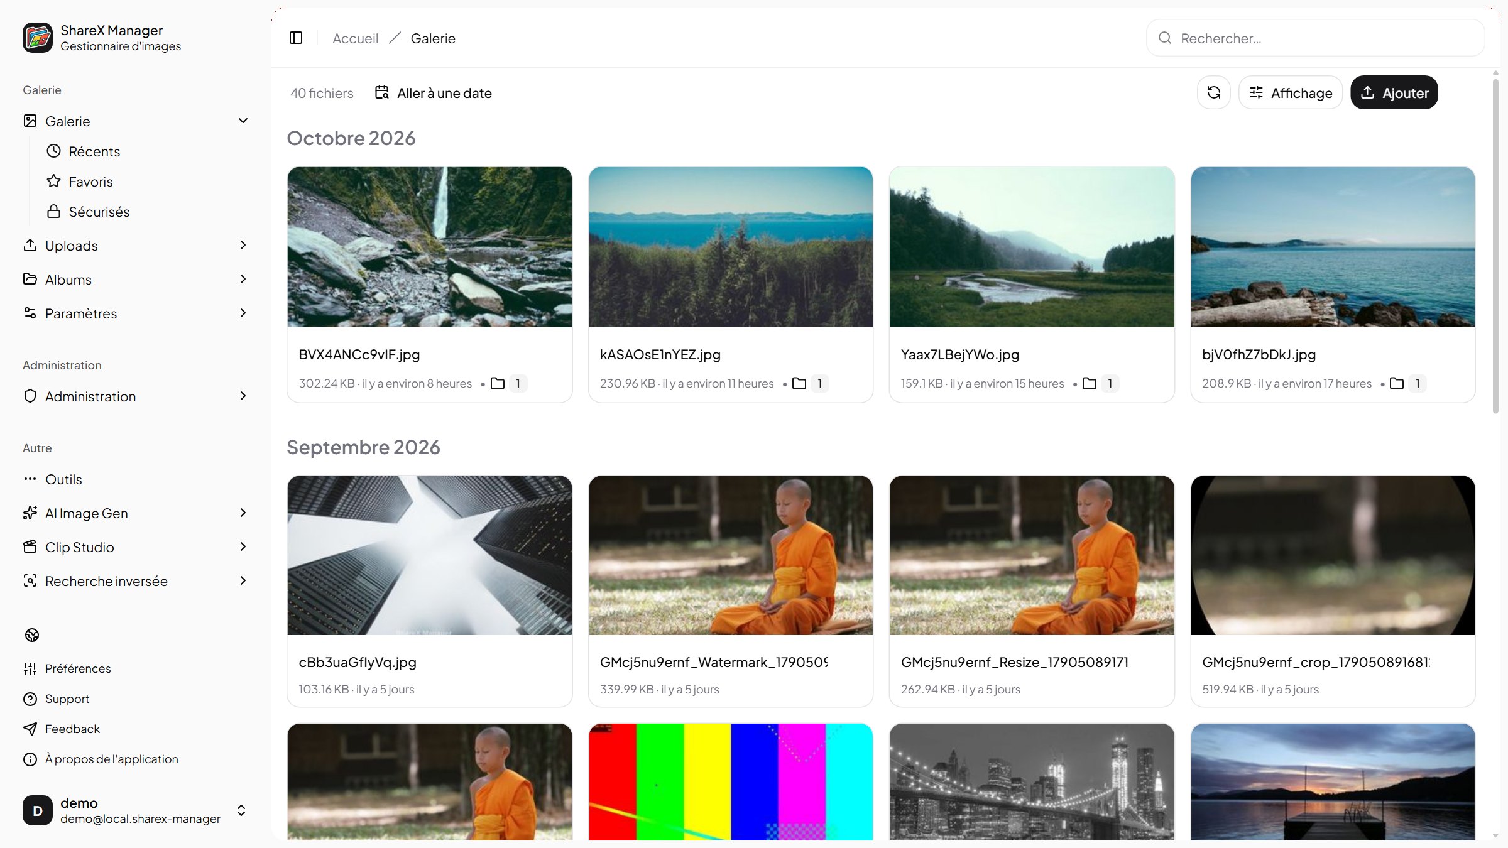Click the Uploads upload icon
Screen dimensions: 1508x848
30,245
